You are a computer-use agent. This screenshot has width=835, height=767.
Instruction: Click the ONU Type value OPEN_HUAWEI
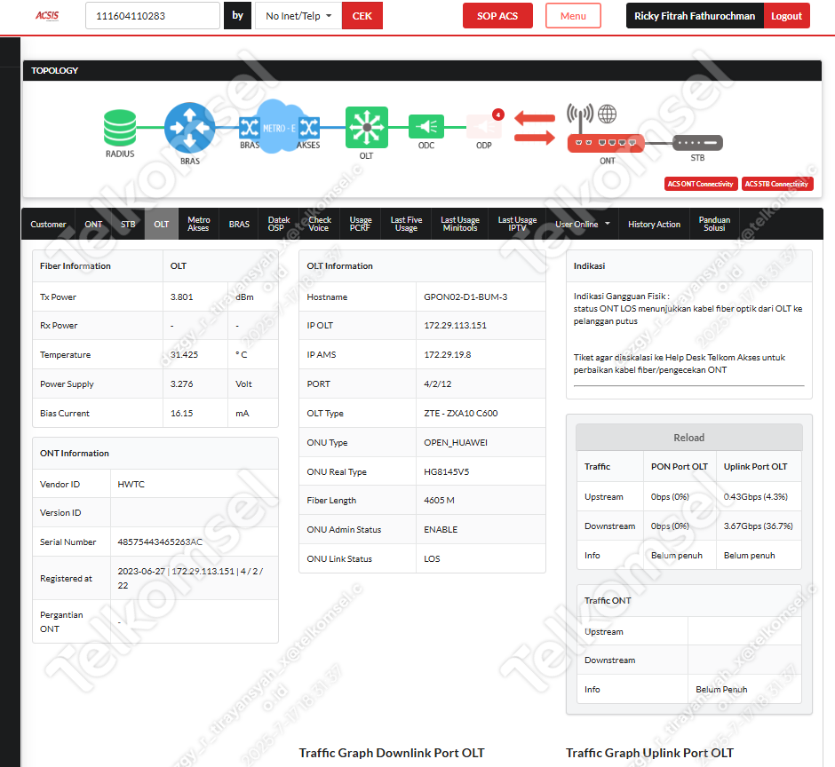point(456,442)
